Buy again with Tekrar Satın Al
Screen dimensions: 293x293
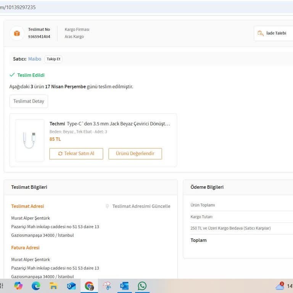[x=76, y=154]
